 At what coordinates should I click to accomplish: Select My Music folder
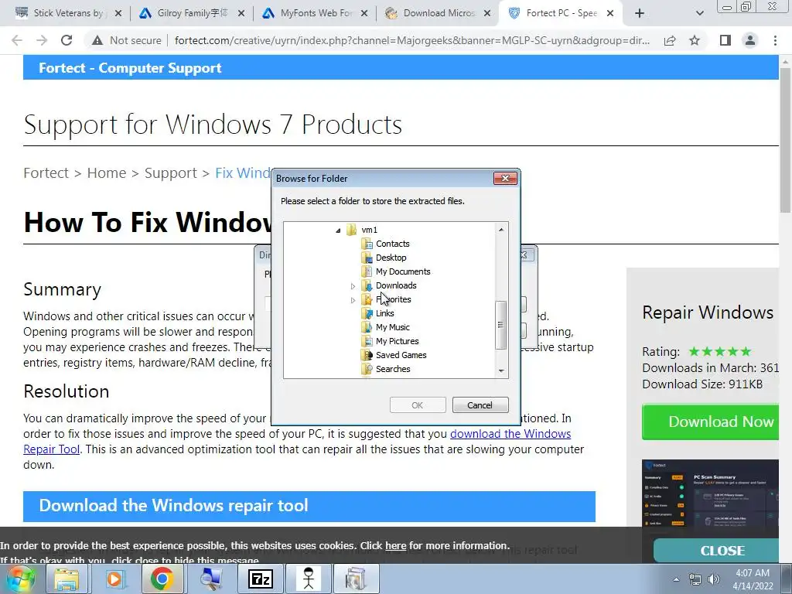(x=392, y=327)
